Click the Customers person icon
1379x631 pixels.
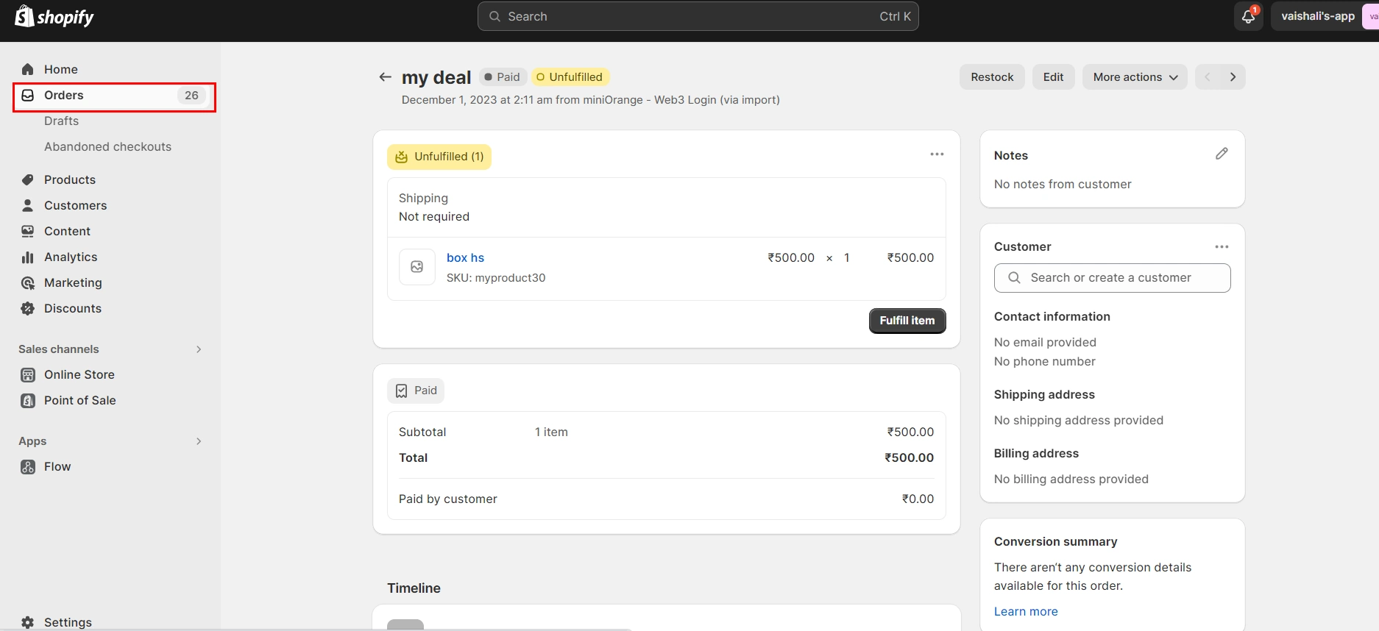click(28, 205)
